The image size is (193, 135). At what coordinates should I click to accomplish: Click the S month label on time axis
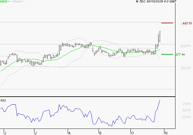click(100, 133)
